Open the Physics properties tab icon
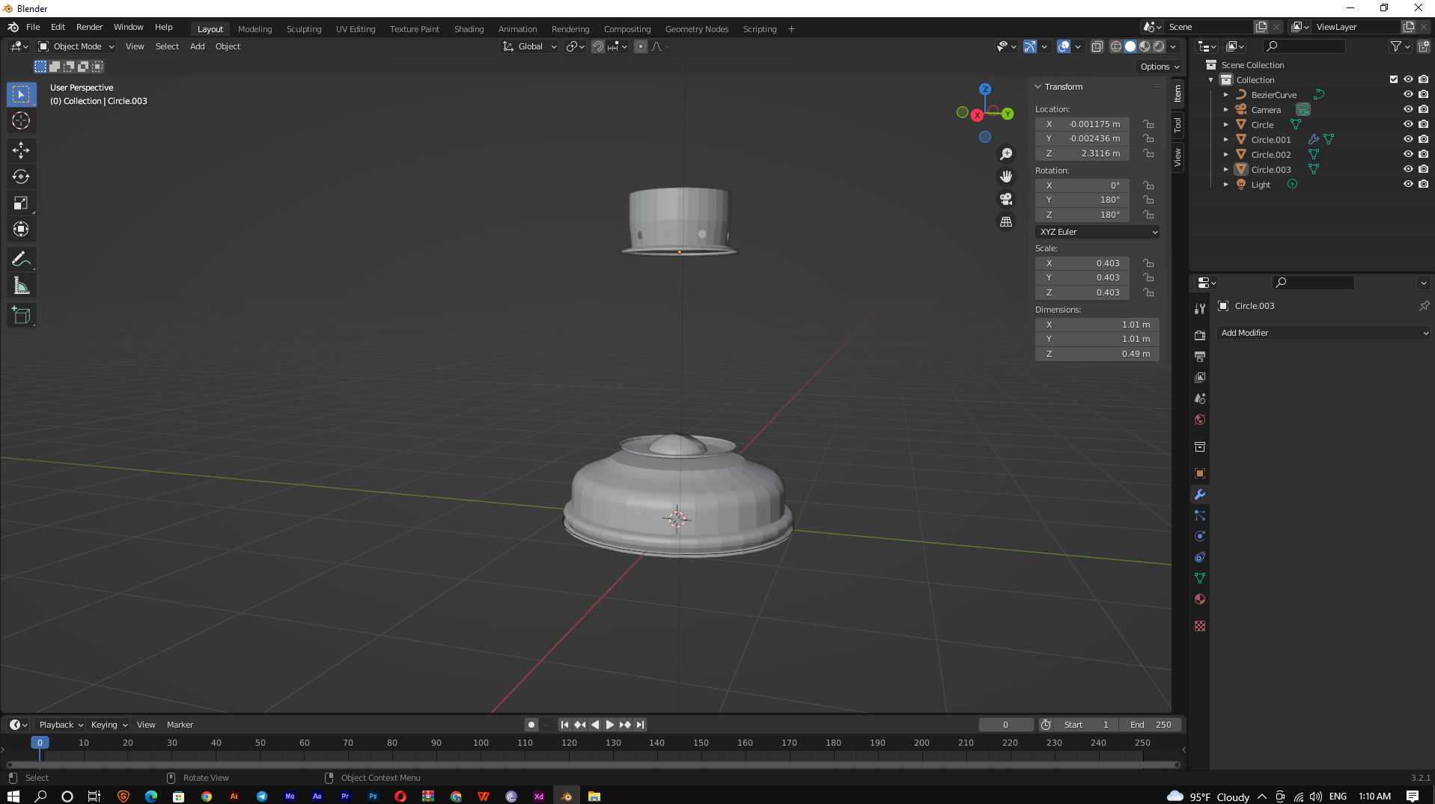Viewport: 1435px width, 804px height. pyautogui.click(x=1200, y=536)
